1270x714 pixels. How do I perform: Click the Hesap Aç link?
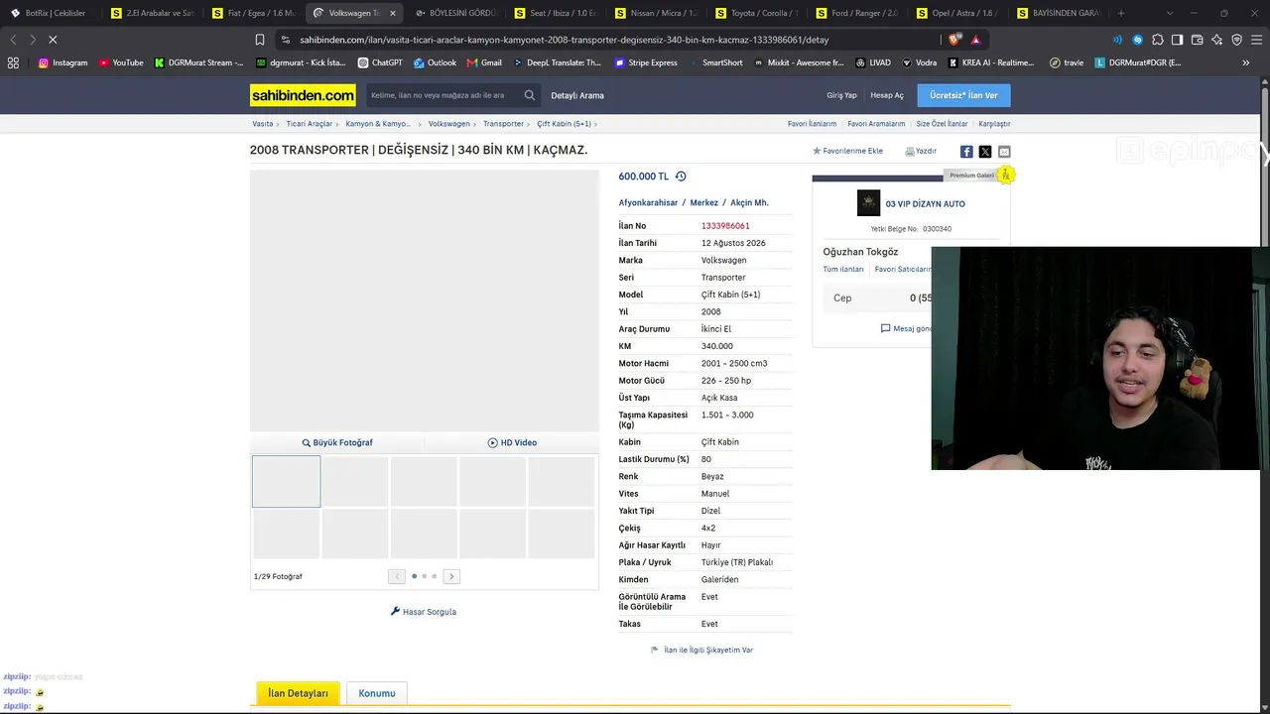pos(887,95)
